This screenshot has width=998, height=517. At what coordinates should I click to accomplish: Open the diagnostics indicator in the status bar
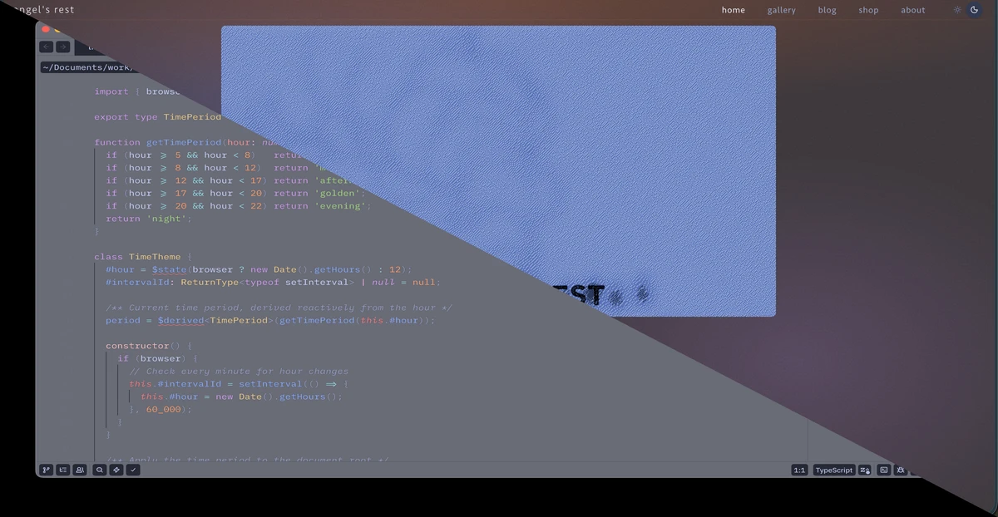(x=116, y=470)
